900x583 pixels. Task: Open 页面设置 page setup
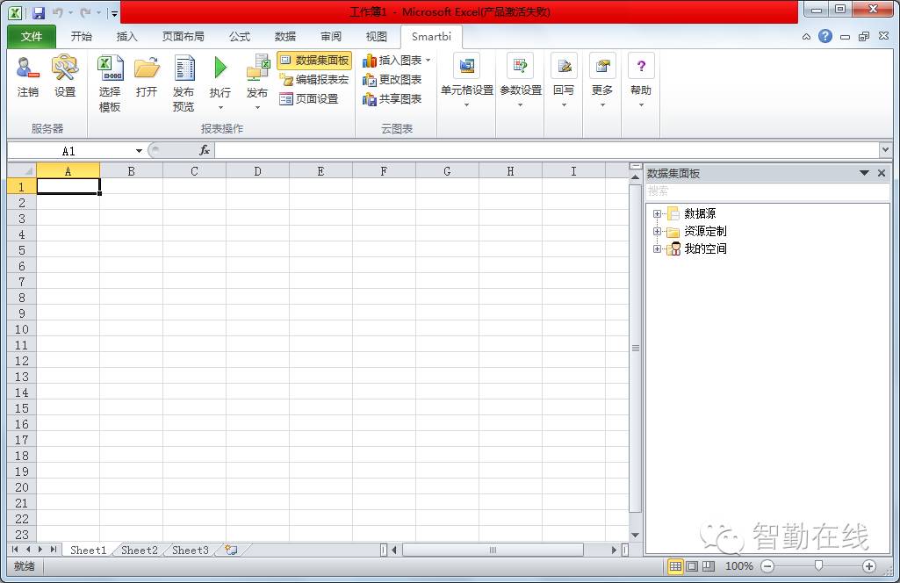click(309, 99)
